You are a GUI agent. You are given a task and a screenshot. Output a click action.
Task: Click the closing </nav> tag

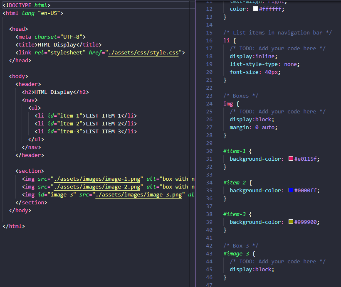click(x=31, y=147)
